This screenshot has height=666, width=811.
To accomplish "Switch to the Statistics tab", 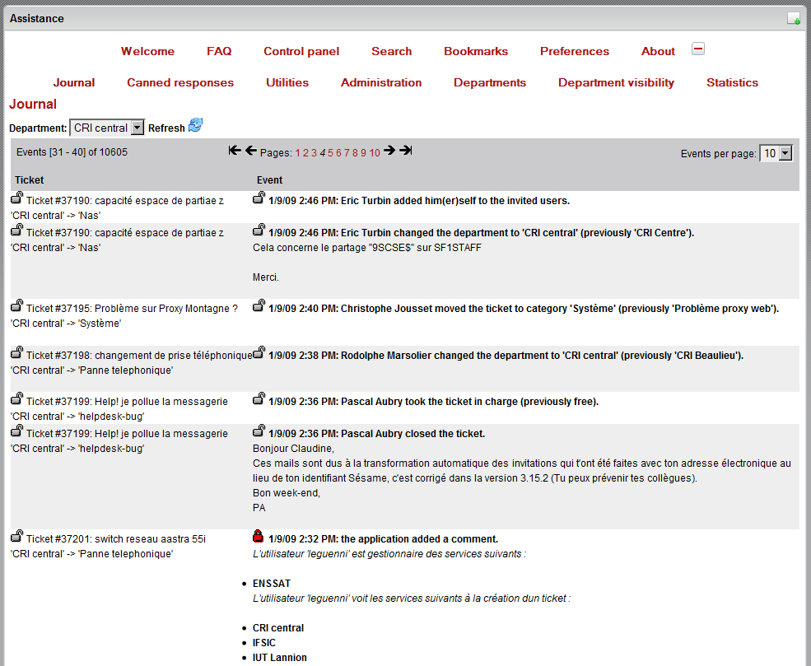I will point(732,82).
